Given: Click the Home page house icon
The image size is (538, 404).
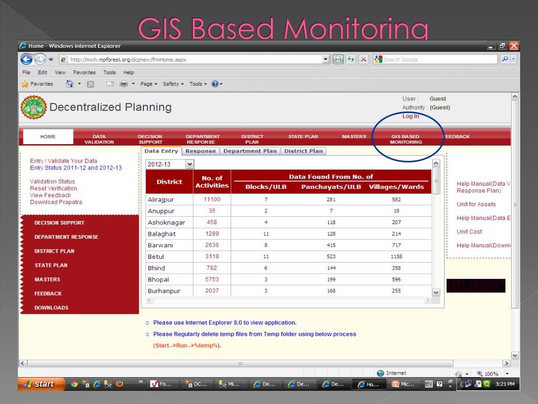Looking at the screenshot, I should [70, 84].
